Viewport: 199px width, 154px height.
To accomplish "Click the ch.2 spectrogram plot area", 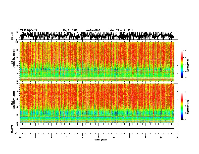I will [x=97, y=103].
